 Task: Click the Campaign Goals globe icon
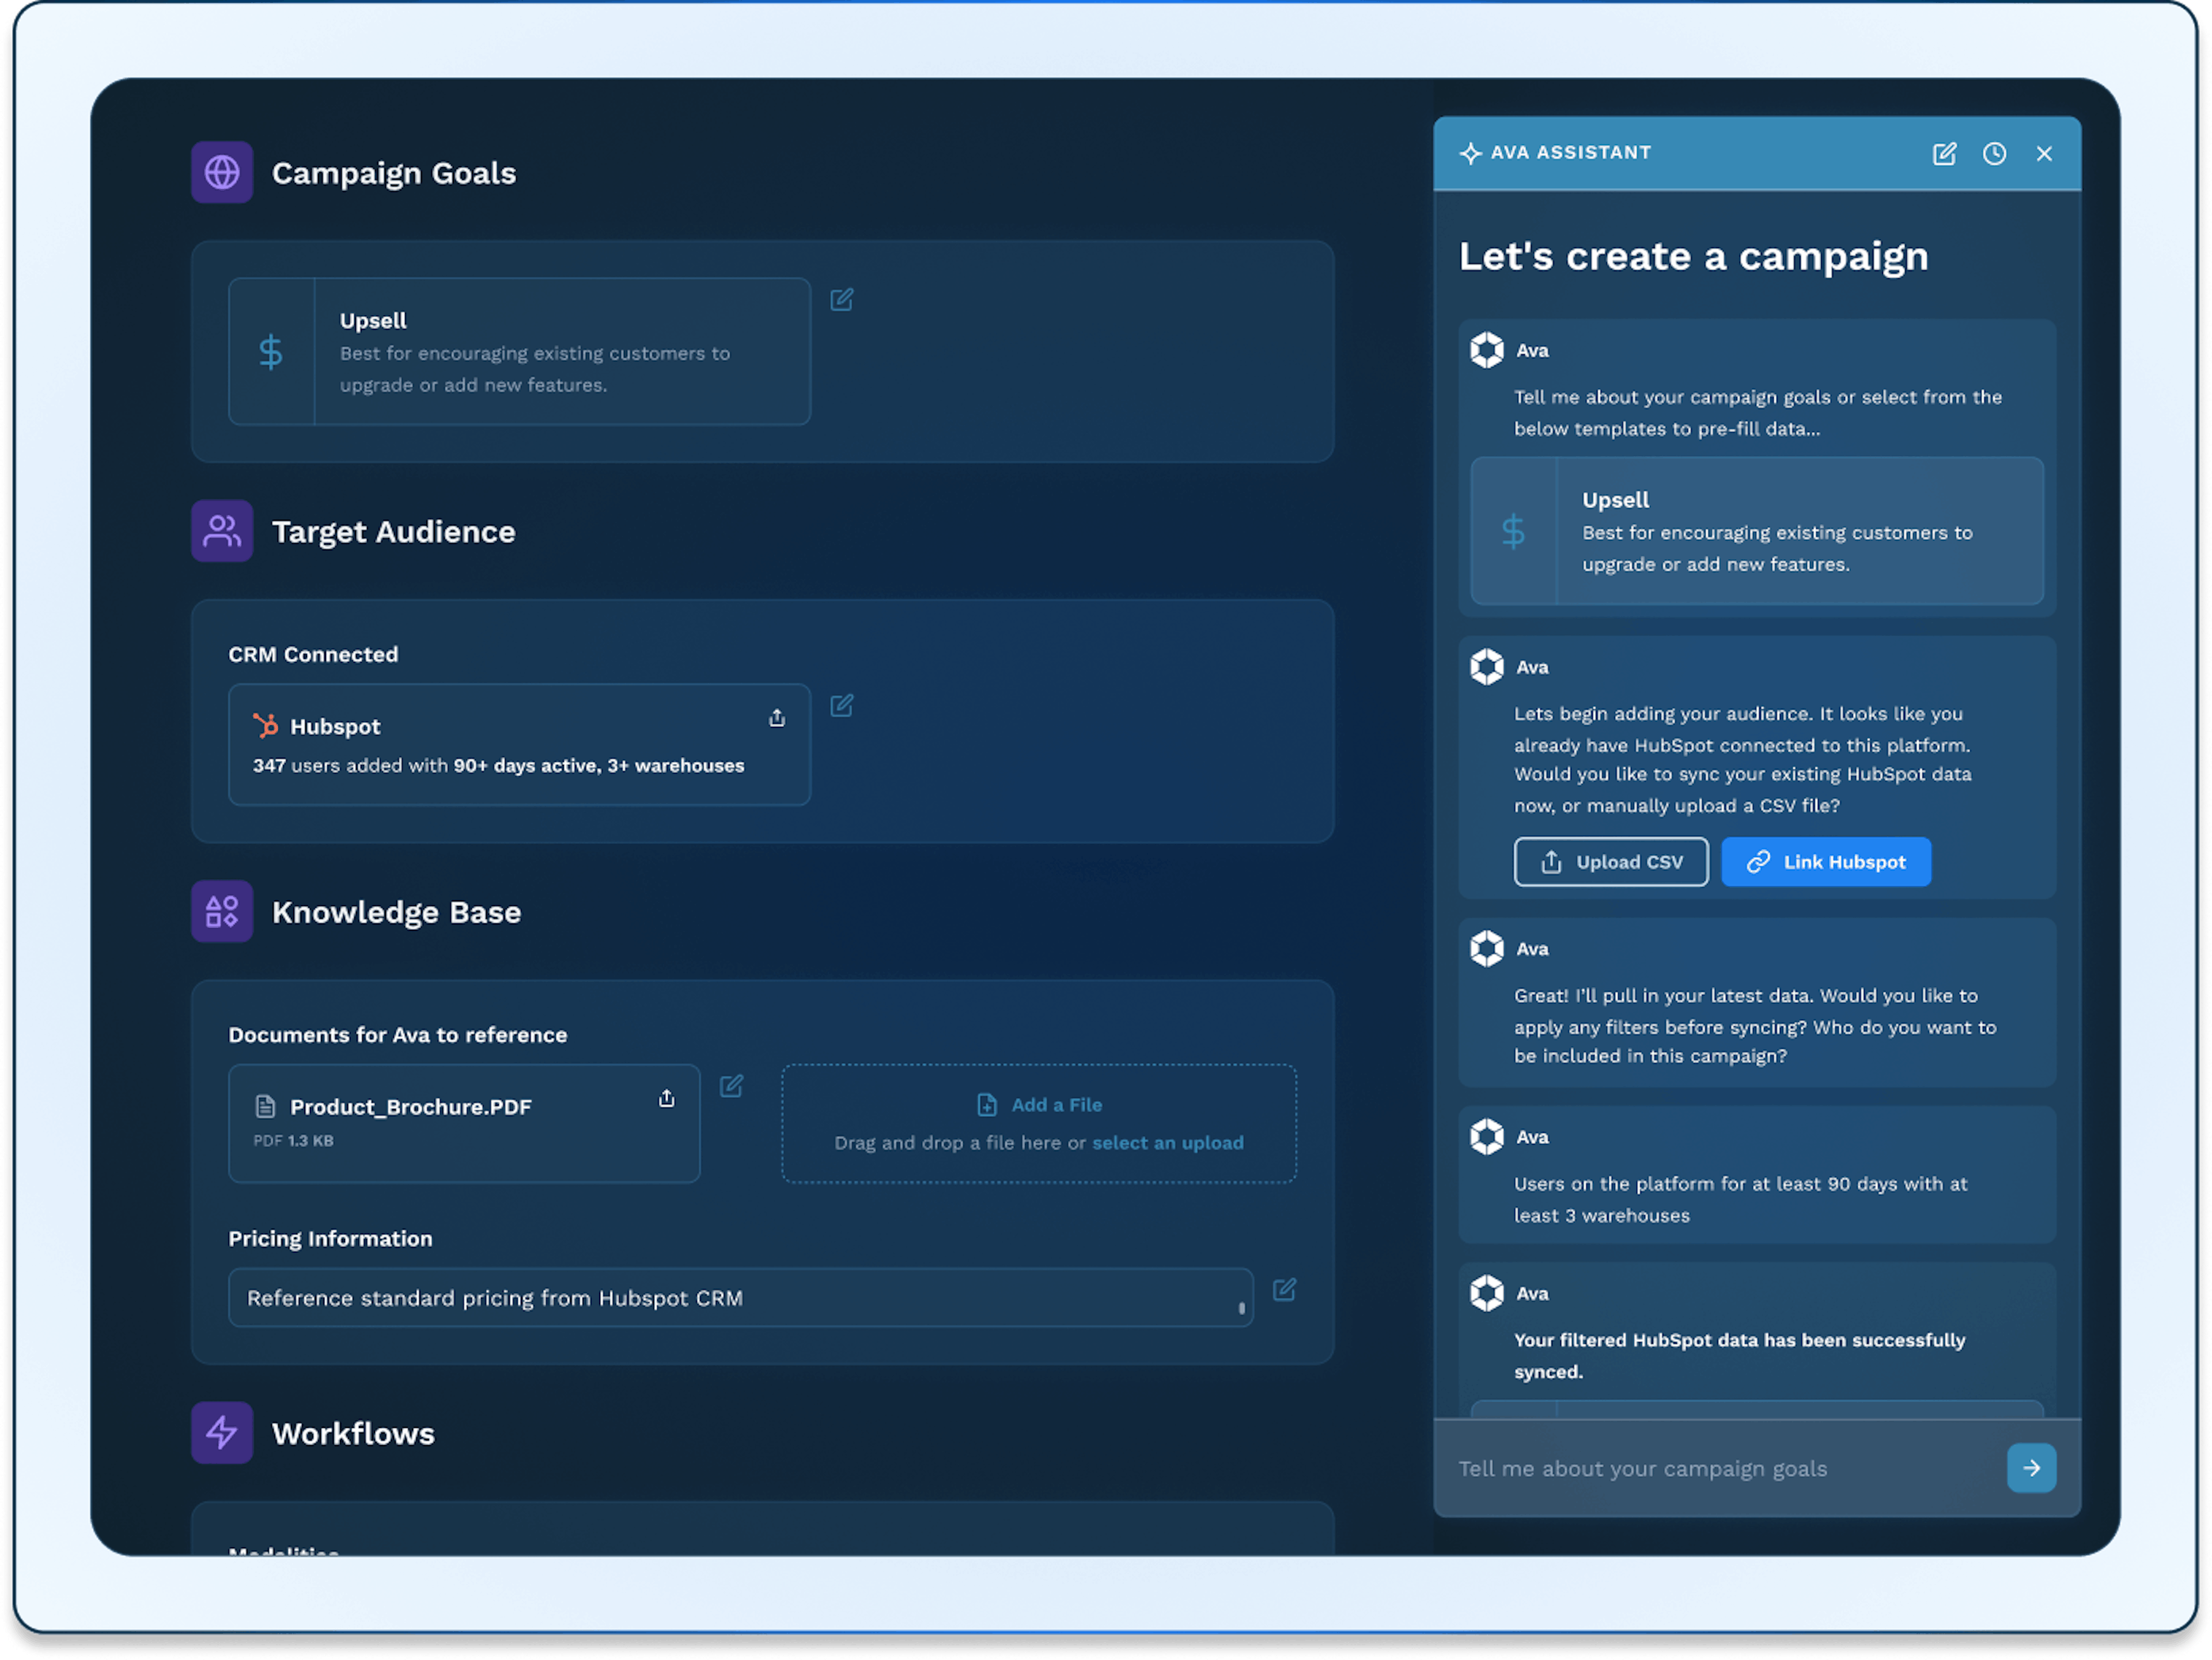tap(222, 172)
